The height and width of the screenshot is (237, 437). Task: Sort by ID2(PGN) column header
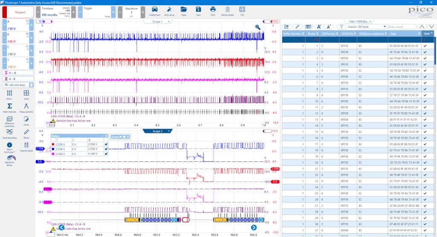click(348, 34)
